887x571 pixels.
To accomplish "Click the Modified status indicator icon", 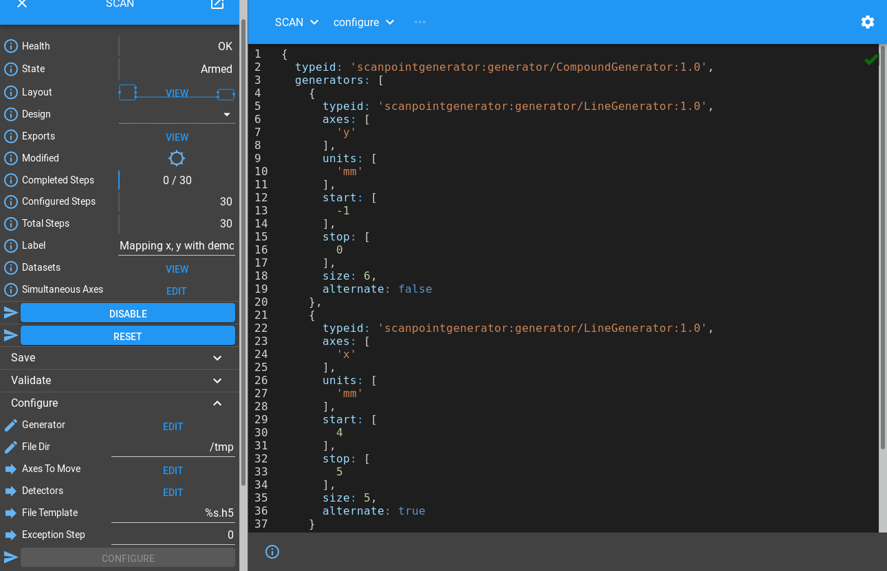I will coord(177,159).
